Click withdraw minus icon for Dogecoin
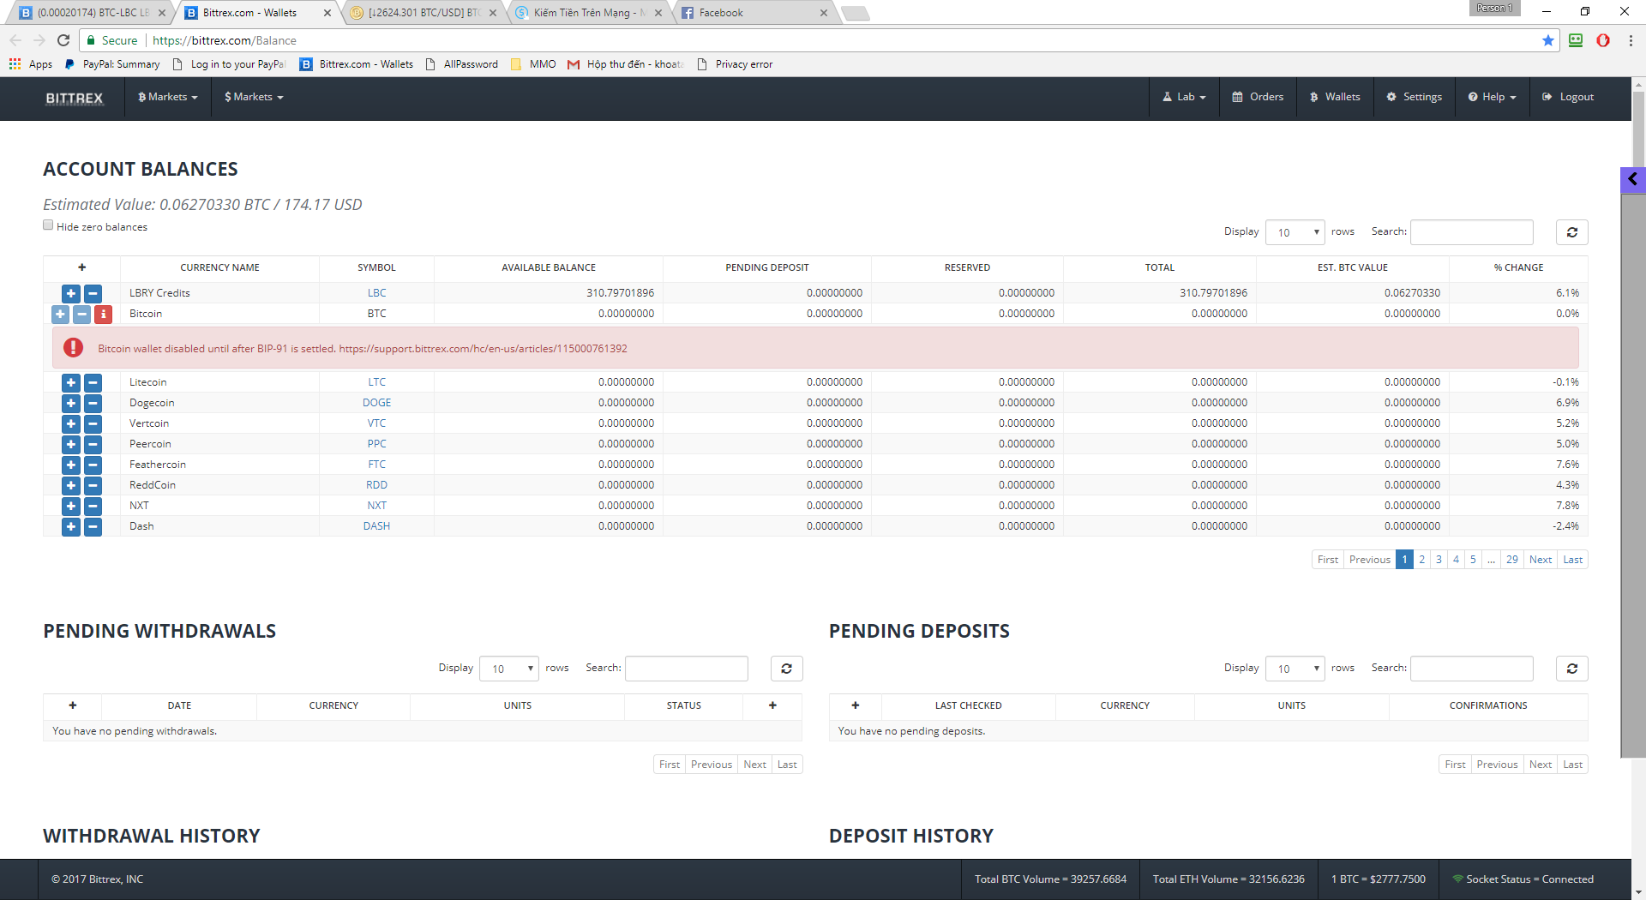The width and height of the screenshot is (1646, 900). pos(93,403)
